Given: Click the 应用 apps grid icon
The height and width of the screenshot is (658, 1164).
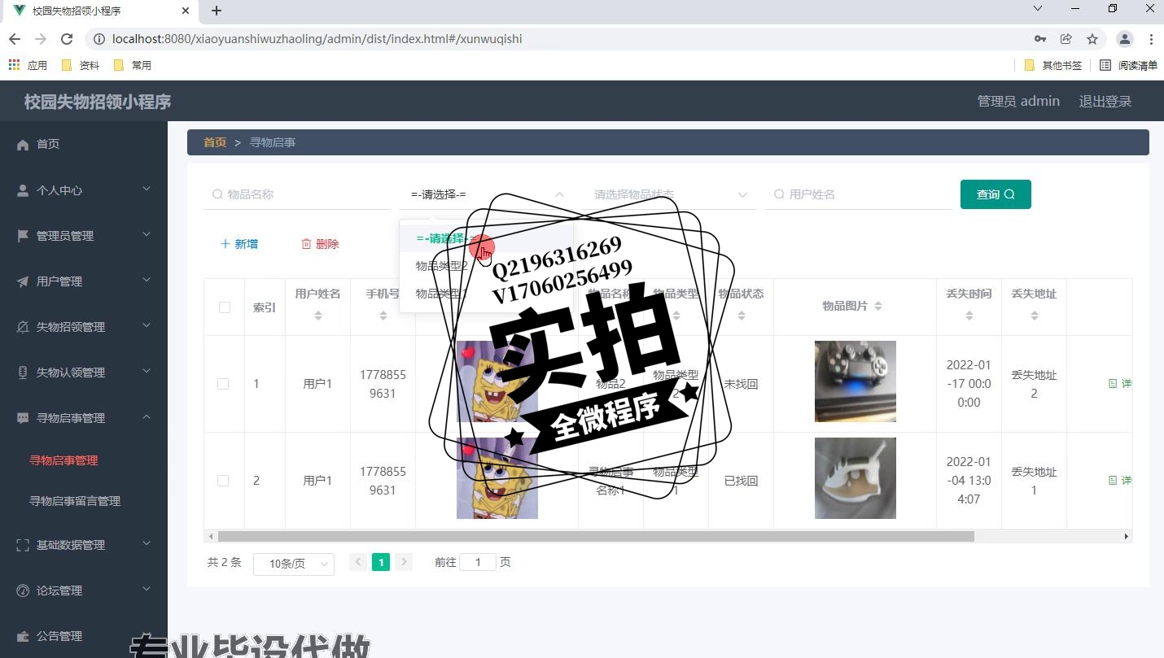Looking at the screenshot, I should coord(14,65).
